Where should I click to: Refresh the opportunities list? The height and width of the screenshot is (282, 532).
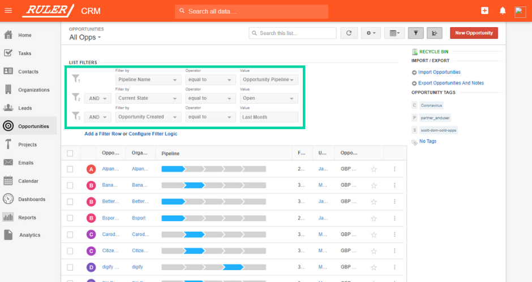[349, 33]
